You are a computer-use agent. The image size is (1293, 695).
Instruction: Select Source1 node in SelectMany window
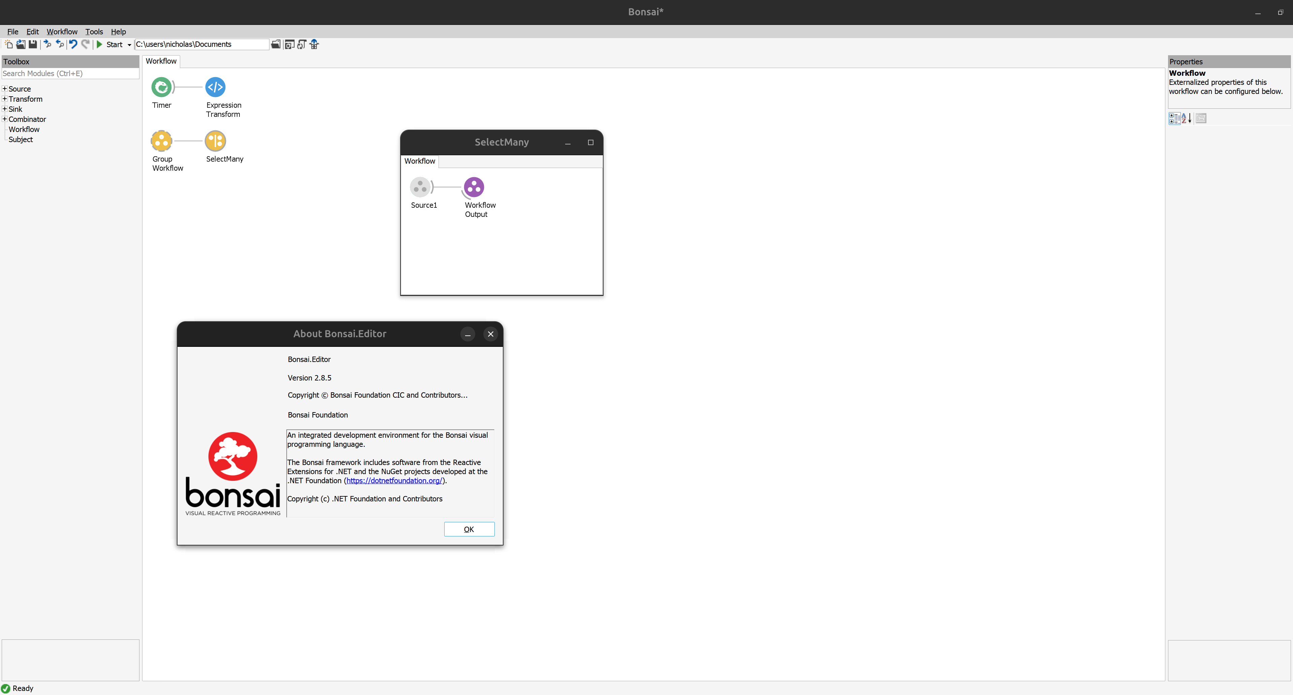[x=420, y=187]
